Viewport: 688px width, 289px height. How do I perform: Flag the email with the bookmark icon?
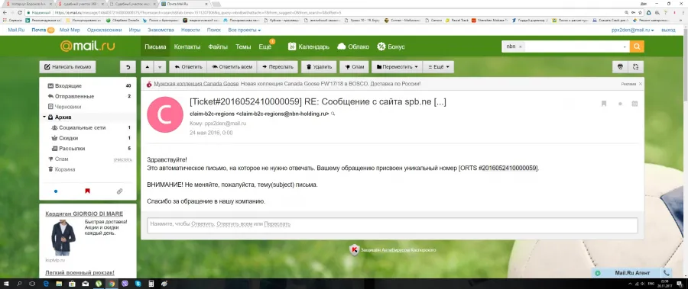(x=604, y=104)
